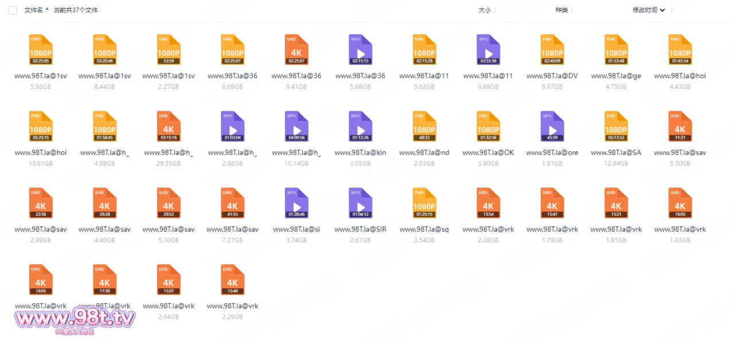Open the 4K video sized 9.41GB
The width and height of the screenshot is (734, 340).
pyautogui.click(x=296, y=50)
